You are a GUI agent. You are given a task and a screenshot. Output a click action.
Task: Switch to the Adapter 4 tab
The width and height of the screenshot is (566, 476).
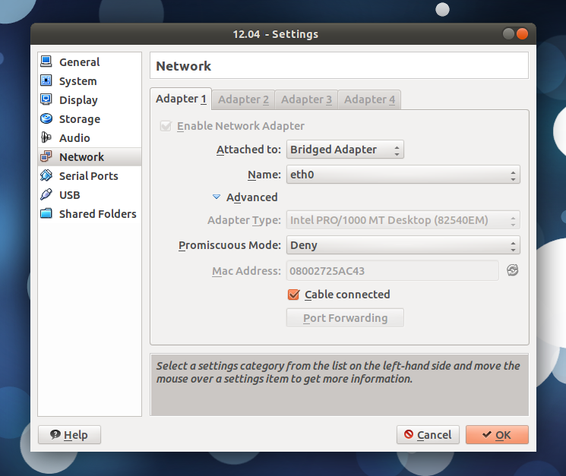369,99
